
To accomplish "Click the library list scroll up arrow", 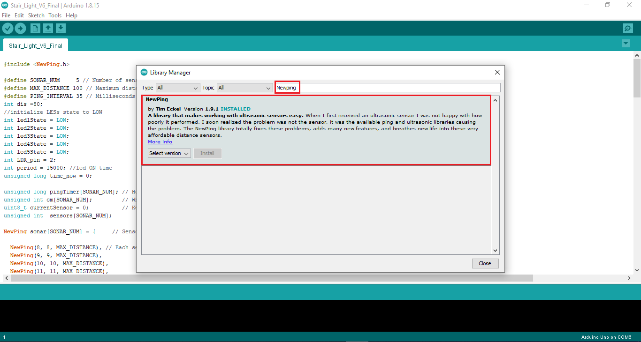I will [496, 100].
